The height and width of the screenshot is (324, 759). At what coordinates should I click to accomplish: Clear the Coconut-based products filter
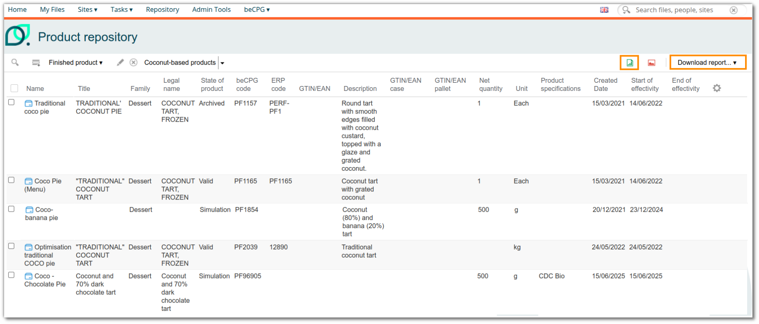pos(133,62)
